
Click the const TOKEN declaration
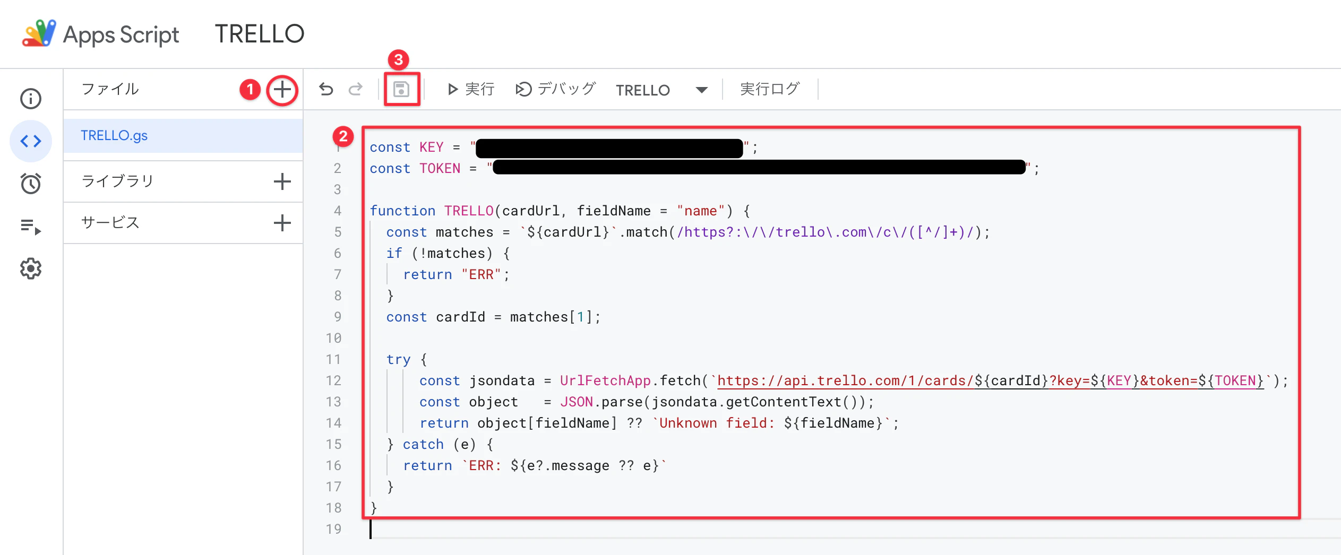click(x=704, y=168)
